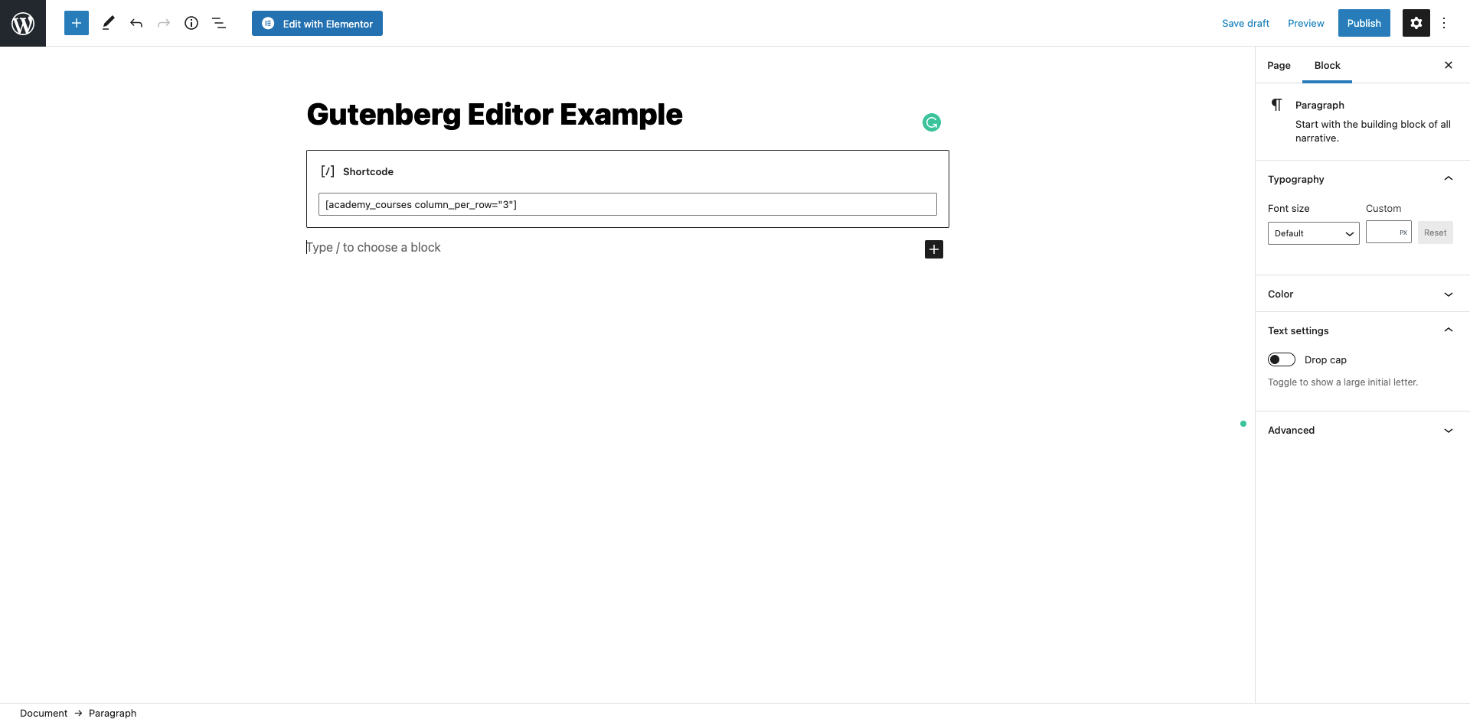
Task: Click the Grammarly icon near the title
Action: tap(931, 122)
